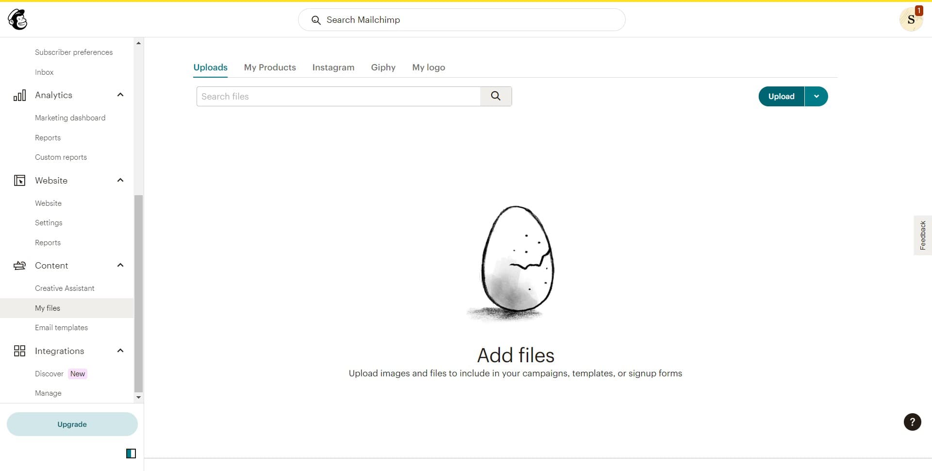Select the My logo tab
Viewport: 932px width, 471px height.
pyautogui.click(x=429, y=67)
